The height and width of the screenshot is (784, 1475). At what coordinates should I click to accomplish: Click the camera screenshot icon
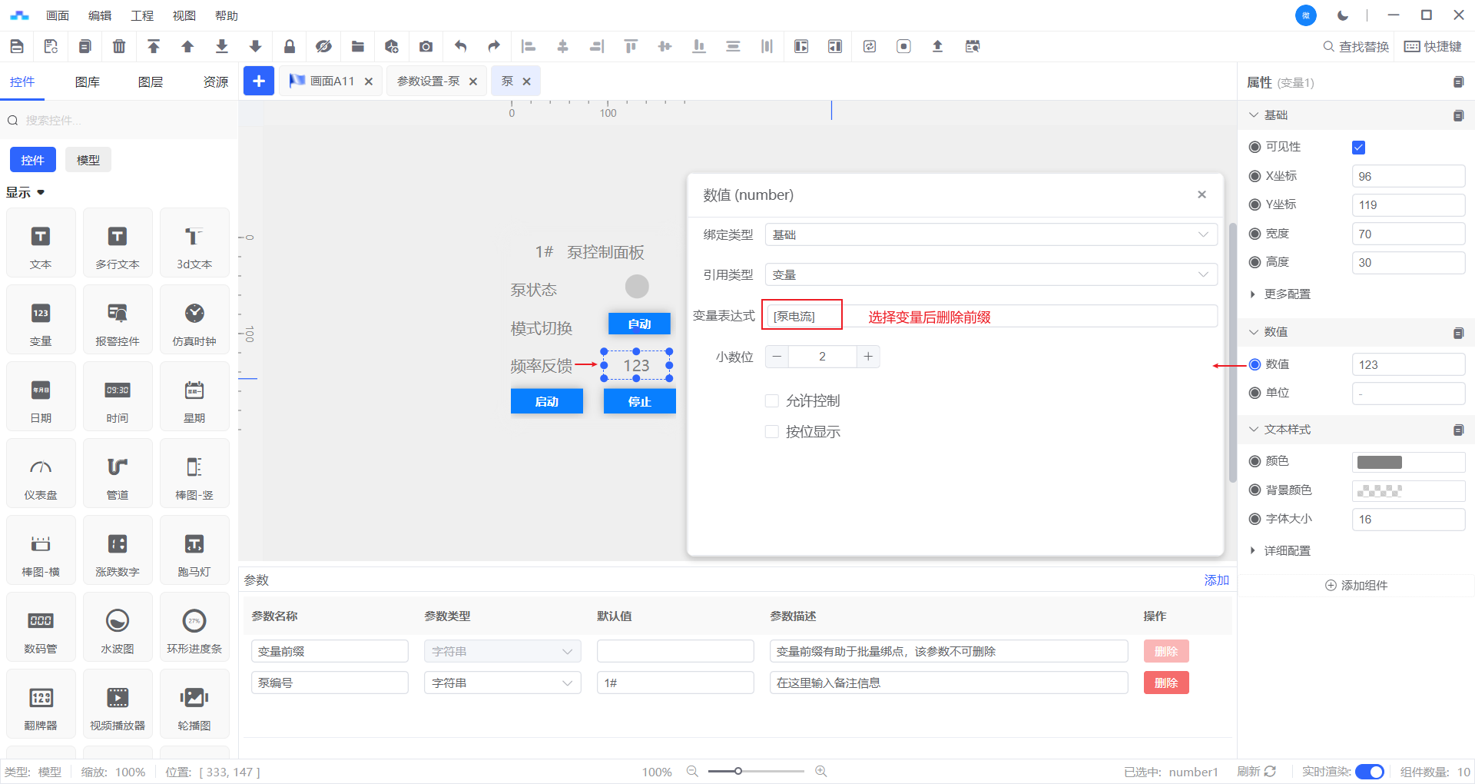pos(426,46)
